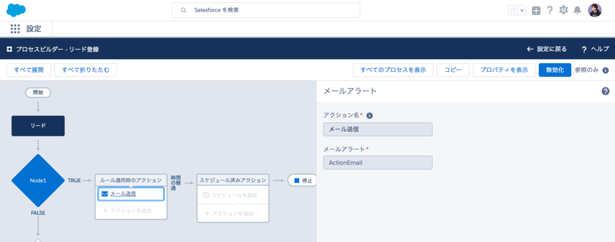Click すべてのプロセスを表示 button
615x242 pixels.
pyautogui.click(x=393, y=70)
